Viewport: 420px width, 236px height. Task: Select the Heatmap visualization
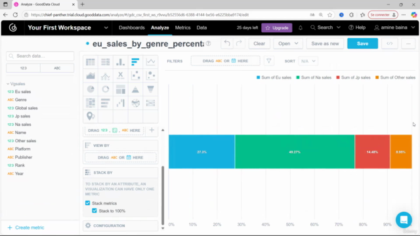[x=91, y=103]
